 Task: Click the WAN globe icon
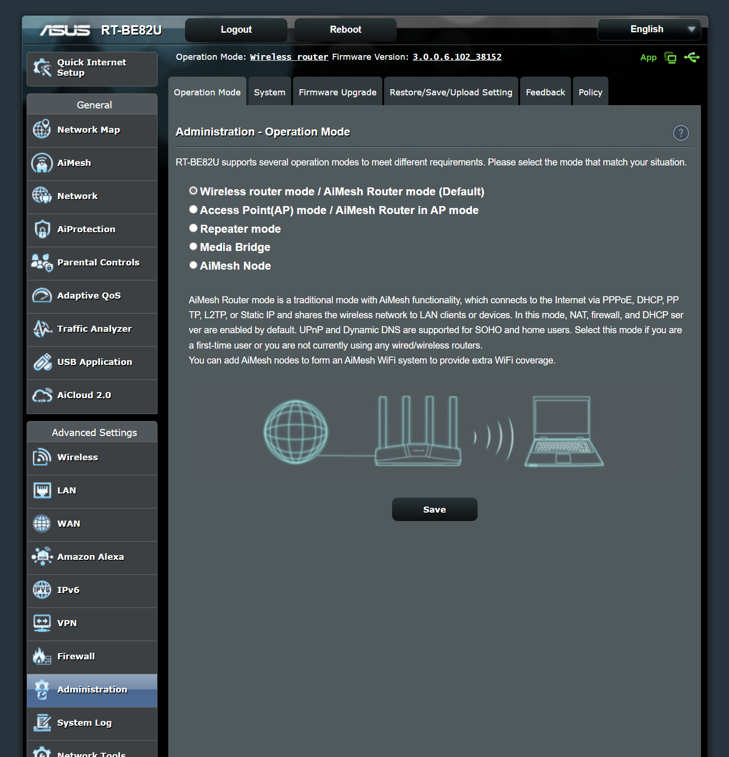click(x=42, y=523)
